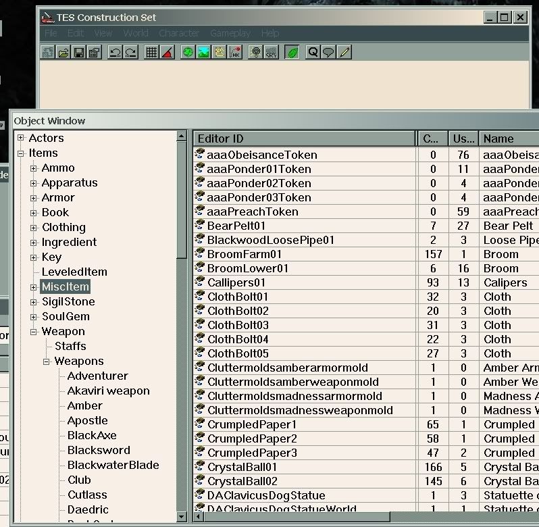Select the DAClavicusDogStatue entry
This screenshot has width=539, height=527.
click(x=366, y=495)
